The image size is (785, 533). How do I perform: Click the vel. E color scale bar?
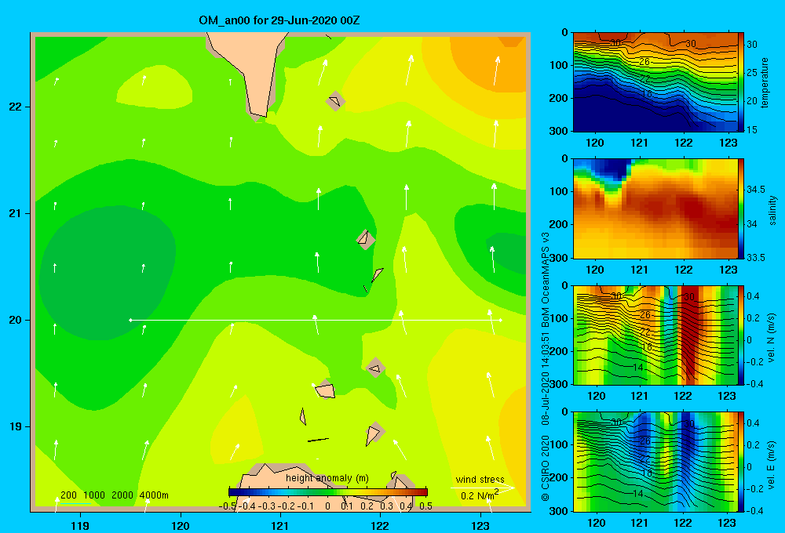tap(741, 462)
